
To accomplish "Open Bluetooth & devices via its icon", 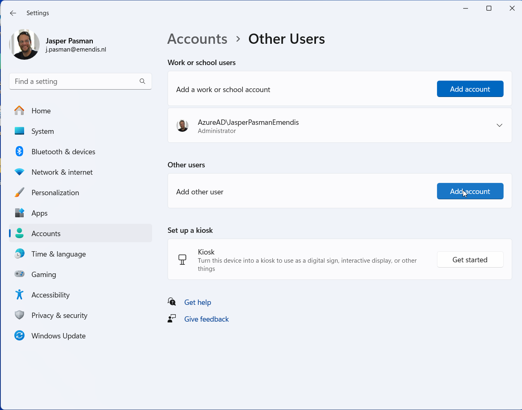I will 19,151.
